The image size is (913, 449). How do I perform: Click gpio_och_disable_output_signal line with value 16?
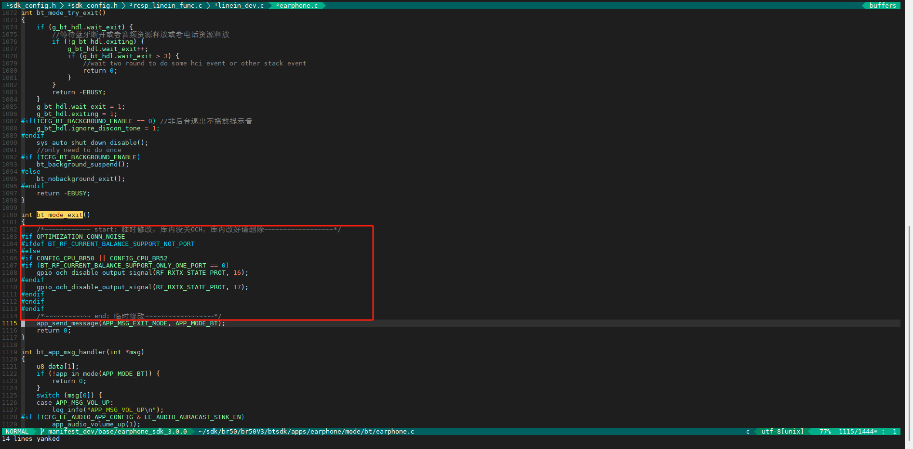point(143,272)
